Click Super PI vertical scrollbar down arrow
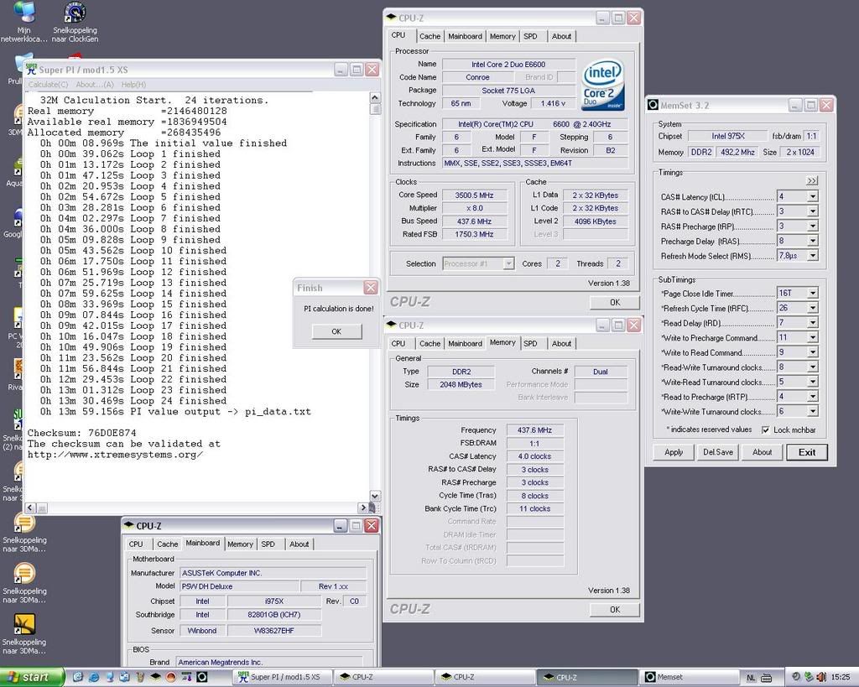The image size is (859, 687). click(375, 496)
